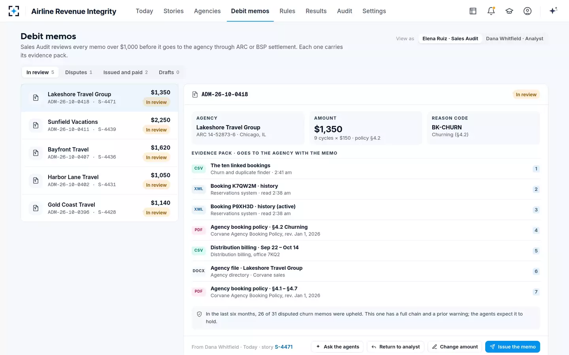
Task: Open the Settings section
Action: click(374, 11)
